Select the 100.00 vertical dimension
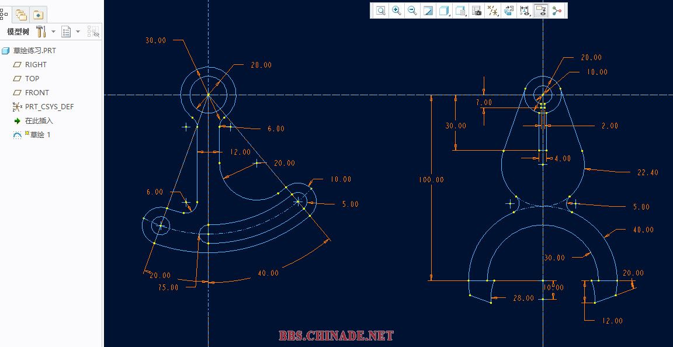 point(431,180)
